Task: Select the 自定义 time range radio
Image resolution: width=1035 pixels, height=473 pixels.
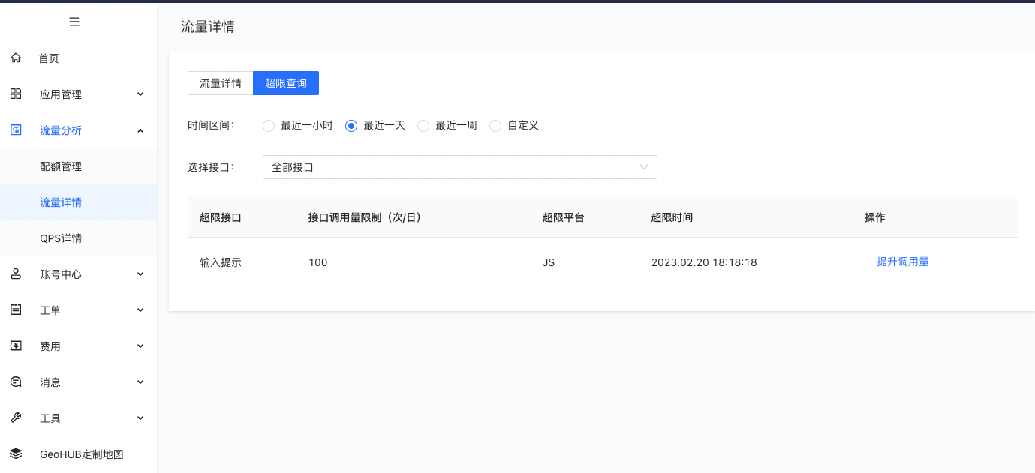Action: click(495, 126)
